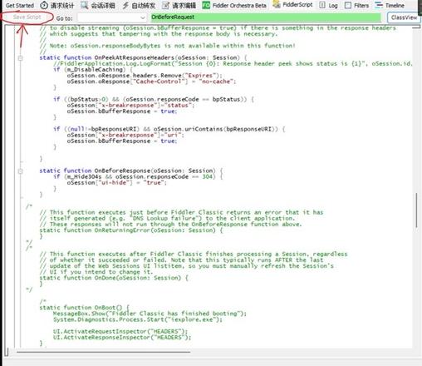Toggle the Filters tab checkbox
This screenshot has width=422, height=366.
pyautogui.click(x=348, y=5)
